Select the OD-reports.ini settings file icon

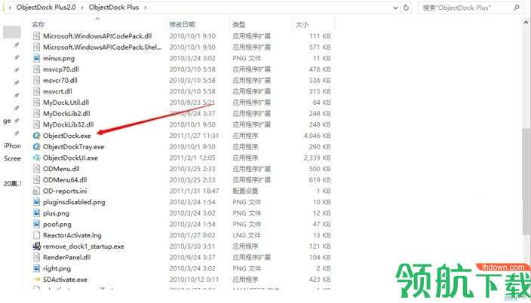(x=36, y=191)
